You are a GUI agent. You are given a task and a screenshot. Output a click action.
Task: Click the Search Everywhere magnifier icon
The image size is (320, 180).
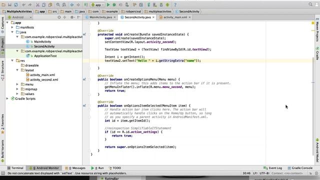click(x=310, y=4)
